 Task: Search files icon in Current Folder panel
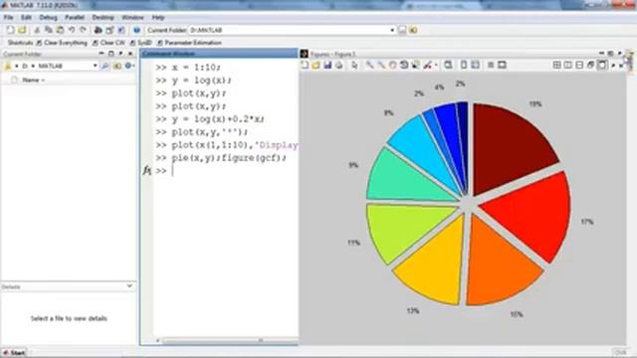(106, 66)
